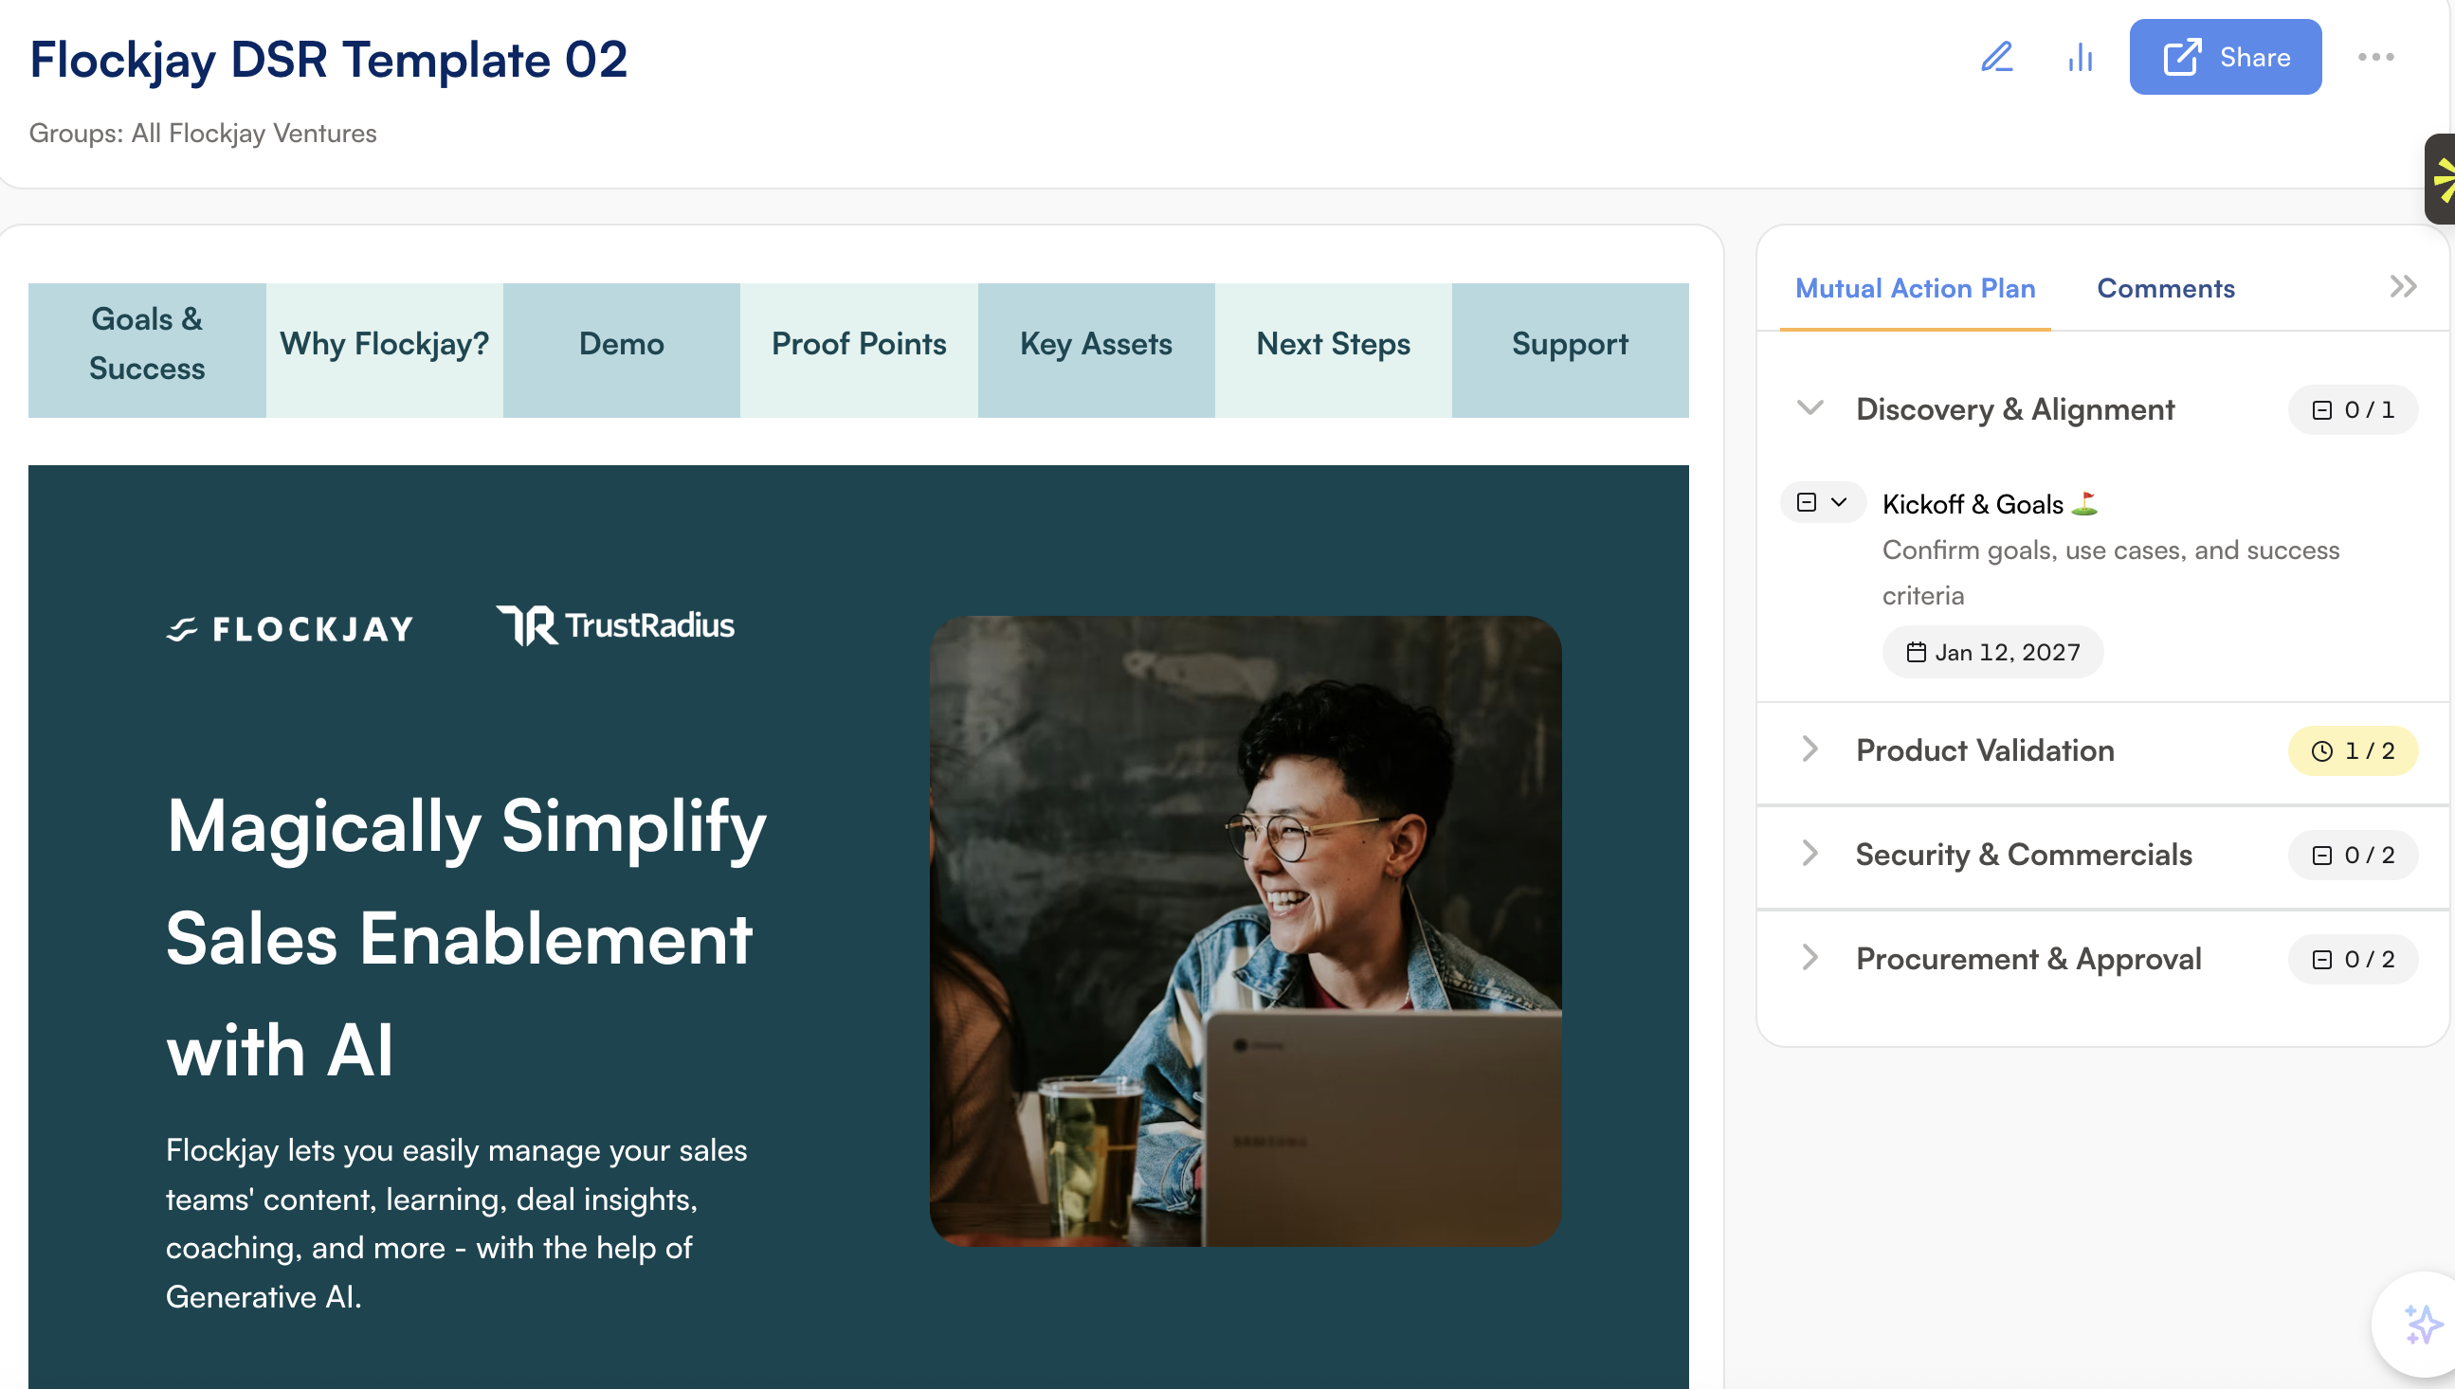The width and height of the screenshot is (2455, 1389).
Task: Click the hero photo of laughing person
Action: 1245,931
